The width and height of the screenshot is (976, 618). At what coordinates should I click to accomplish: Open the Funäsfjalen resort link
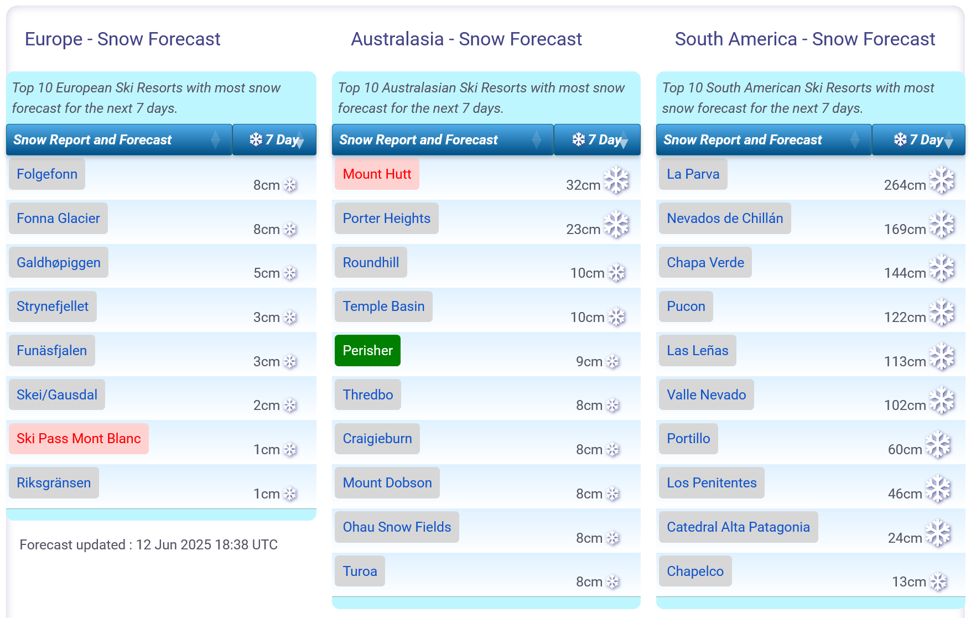tap(52, 350)
